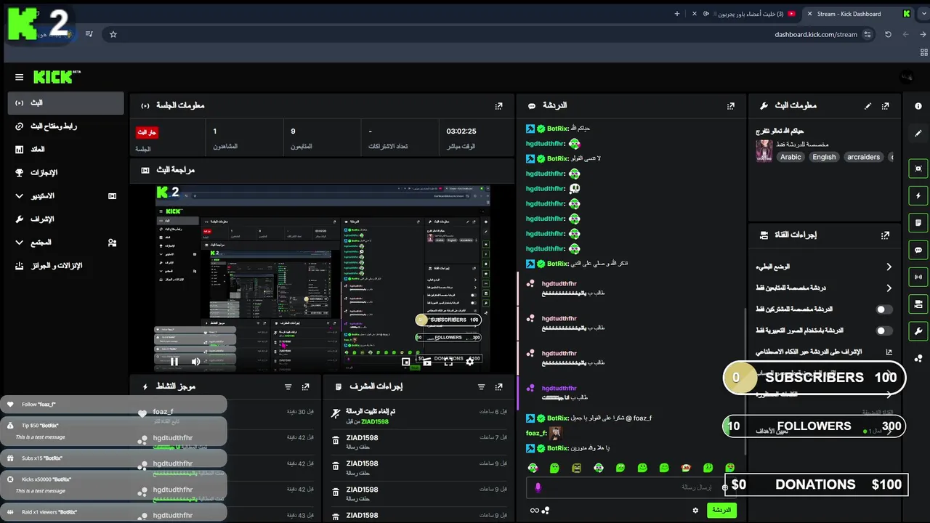Expand الاستديو sidebar section
The image size is (930, 523).
[x=65, y=196]
